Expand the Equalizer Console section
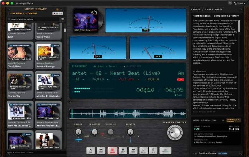The width and height of the screenshot is (249, 157). pyautogui.click(x=207, y=153)
